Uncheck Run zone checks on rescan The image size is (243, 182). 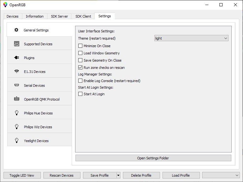click(x=80, y=68)
